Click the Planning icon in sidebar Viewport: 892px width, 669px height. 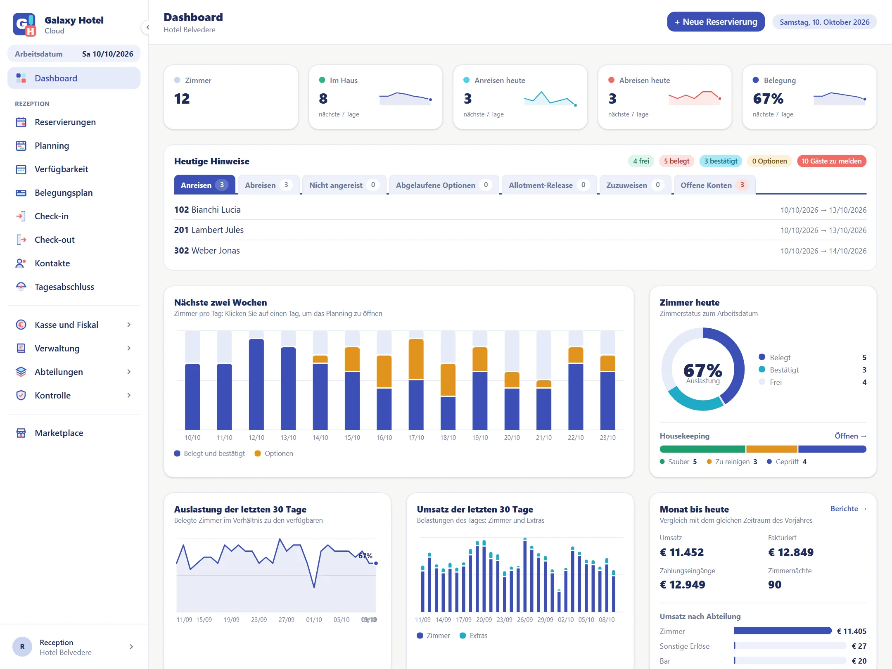(x=21, y=146)
